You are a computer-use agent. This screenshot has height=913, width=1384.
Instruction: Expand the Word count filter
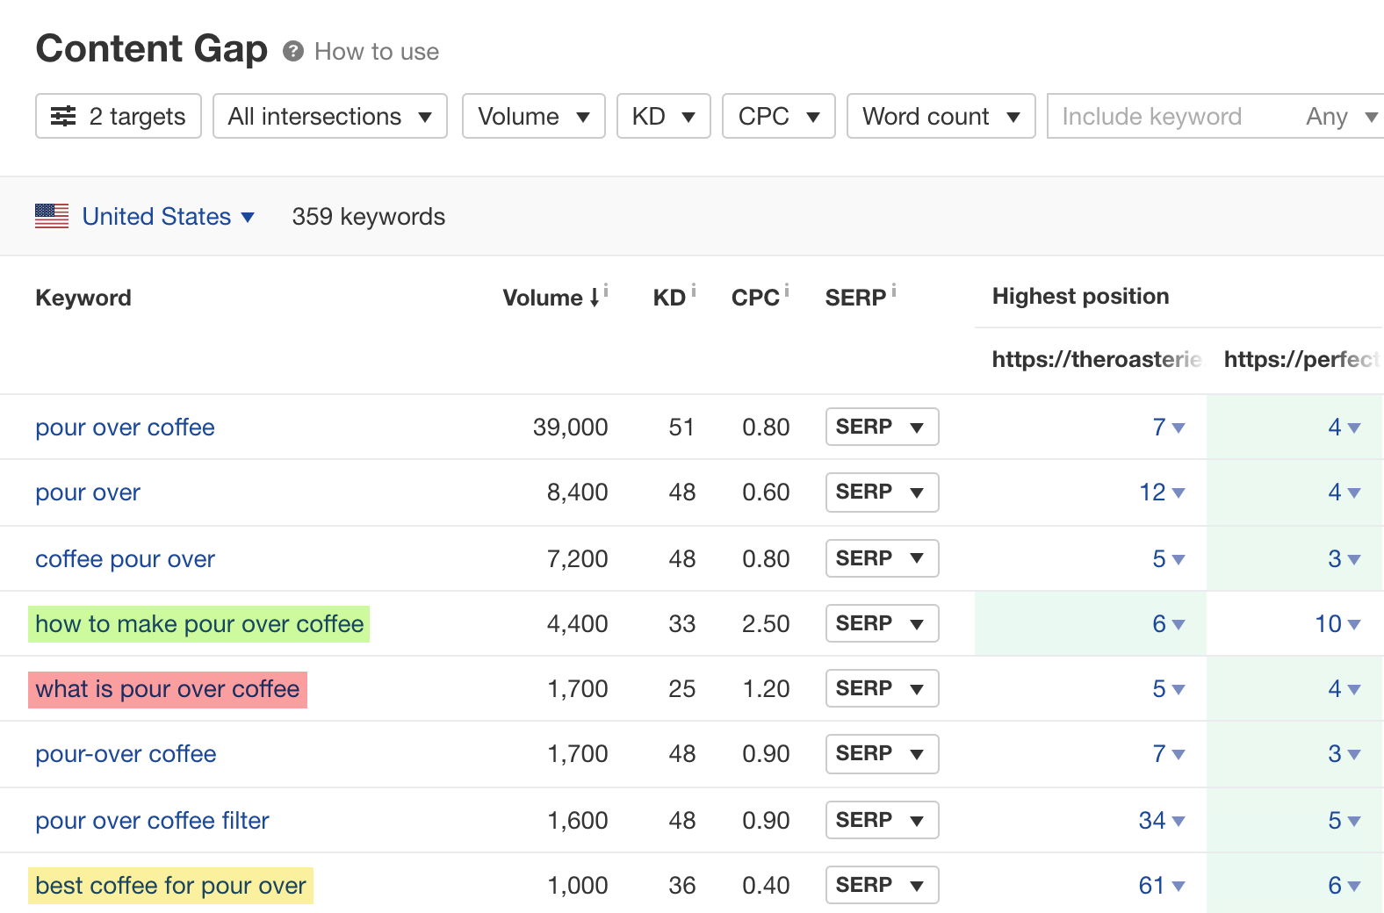(x=941, y=116)
